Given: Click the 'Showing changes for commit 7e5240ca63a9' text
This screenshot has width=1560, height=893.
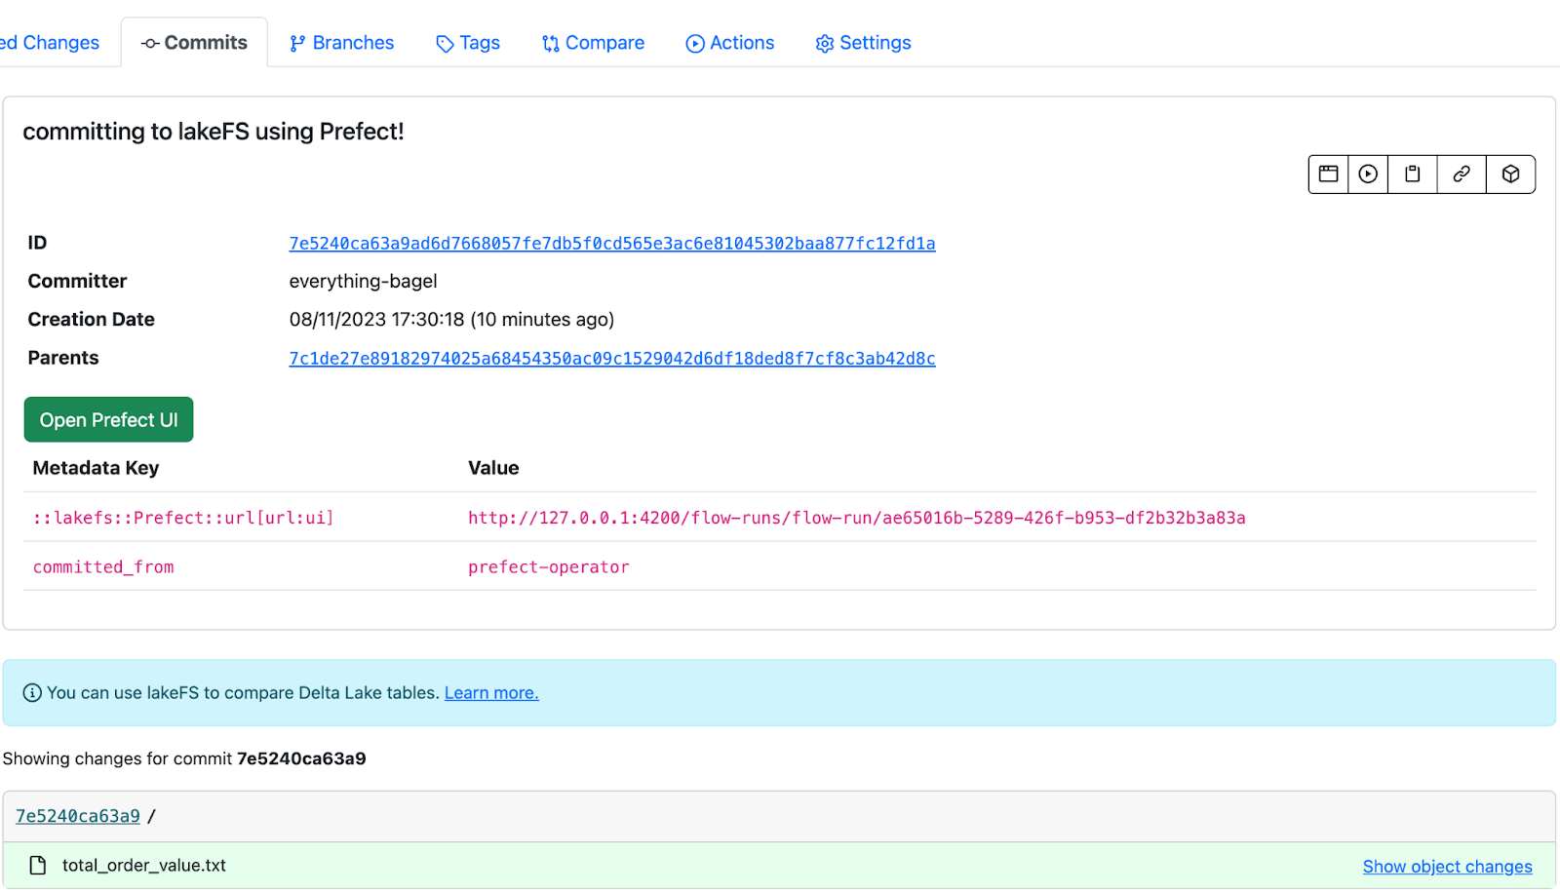Looking at the screenshot, I should 184,758.
